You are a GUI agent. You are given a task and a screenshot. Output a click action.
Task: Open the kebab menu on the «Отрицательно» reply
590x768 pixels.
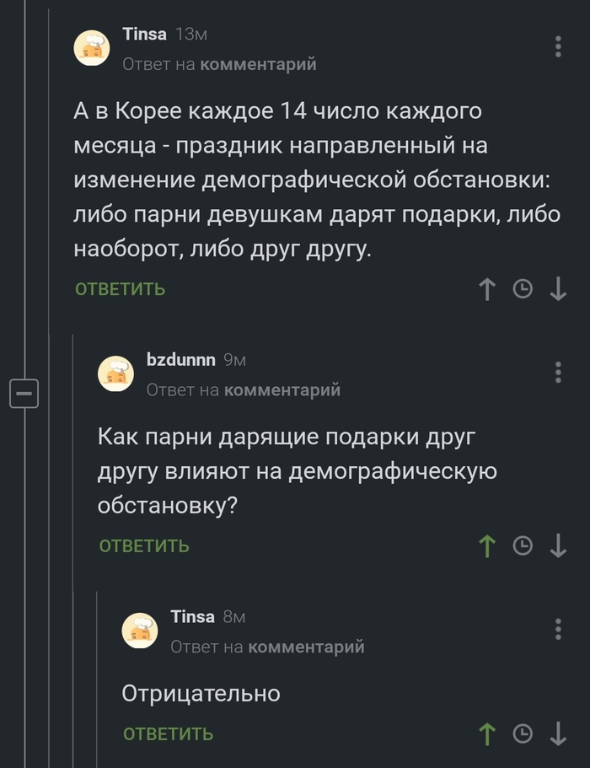(x=557, y=628)
